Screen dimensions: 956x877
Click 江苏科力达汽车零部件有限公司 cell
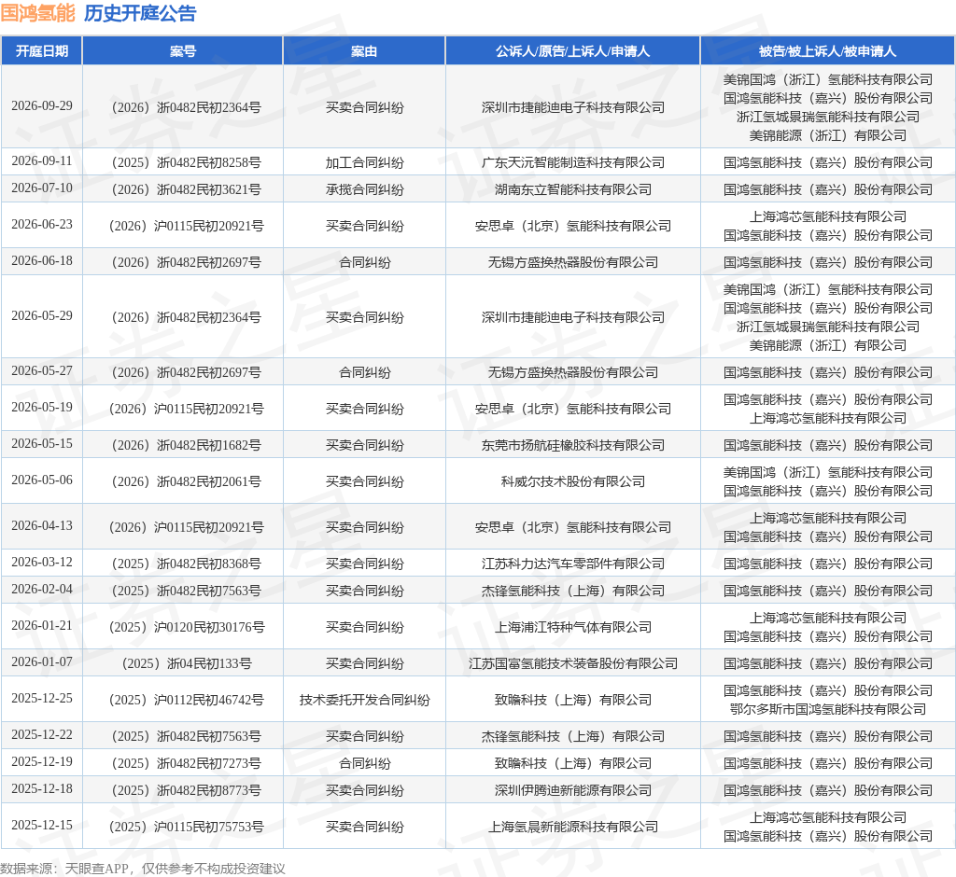[572, 564]
